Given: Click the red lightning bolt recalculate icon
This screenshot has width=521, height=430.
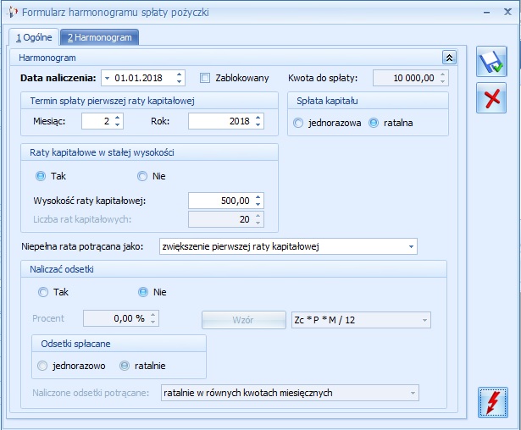Looking at the screenshot, I should tap(493, 402).
